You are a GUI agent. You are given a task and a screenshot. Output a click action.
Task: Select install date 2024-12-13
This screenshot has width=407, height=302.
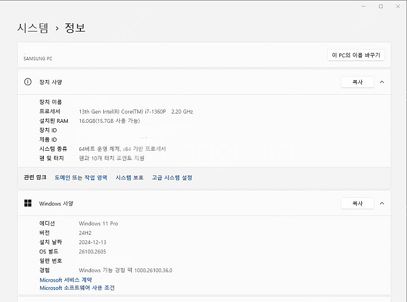click(93, 242)
